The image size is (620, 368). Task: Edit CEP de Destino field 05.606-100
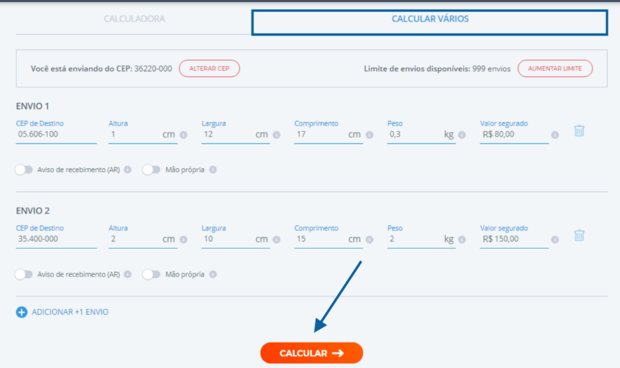click(x=56, y=134)
